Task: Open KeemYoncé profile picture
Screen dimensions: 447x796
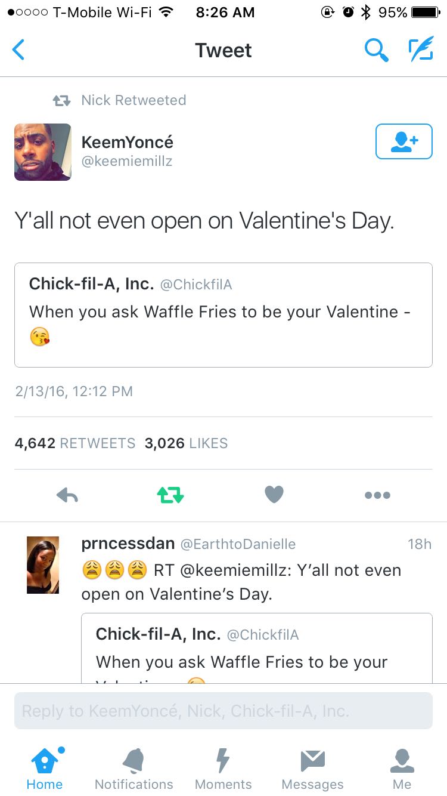Action: 43,152
